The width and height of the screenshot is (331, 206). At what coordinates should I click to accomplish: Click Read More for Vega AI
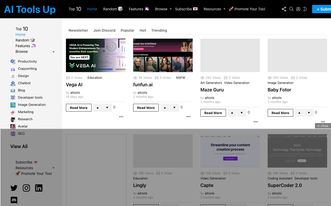coord(79,108)
